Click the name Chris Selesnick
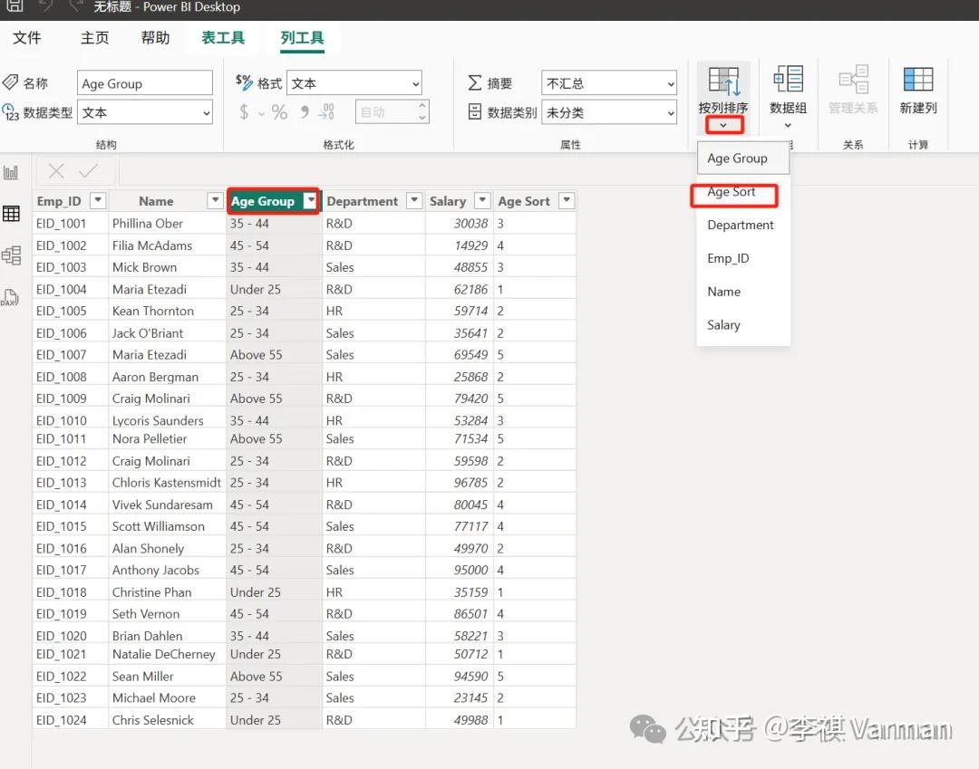The image size is (979, 769). [x=153, y=720]
